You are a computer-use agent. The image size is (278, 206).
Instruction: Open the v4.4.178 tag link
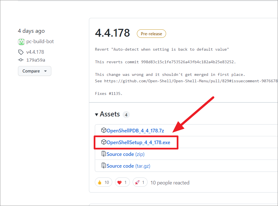[x=35, y=52]
